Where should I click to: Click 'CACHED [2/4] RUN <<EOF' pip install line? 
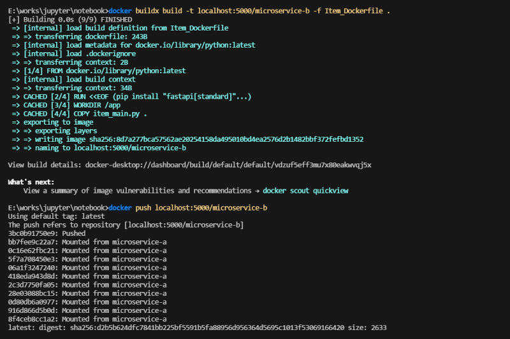(x=132, y=97)
